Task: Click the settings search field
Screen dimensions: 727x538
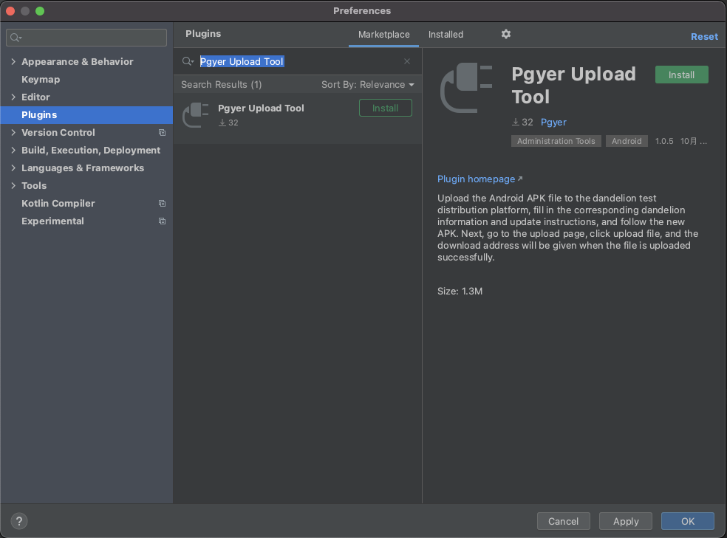Action: [x=87, y=38]
